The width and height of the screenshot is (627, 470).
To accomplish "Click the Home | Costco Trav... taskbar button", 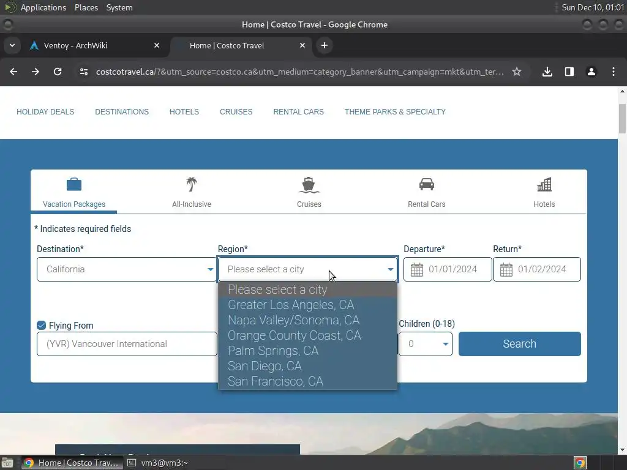I will coord(72,463).
